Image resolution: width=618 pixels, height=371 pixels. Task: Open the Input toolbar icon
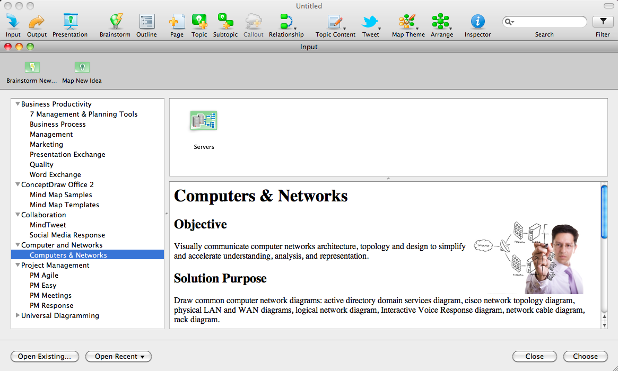pos(13,22)
